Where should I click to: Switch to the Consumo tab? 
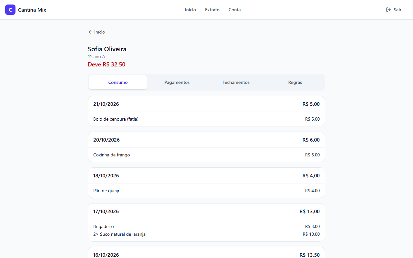(x=118, y=82)
